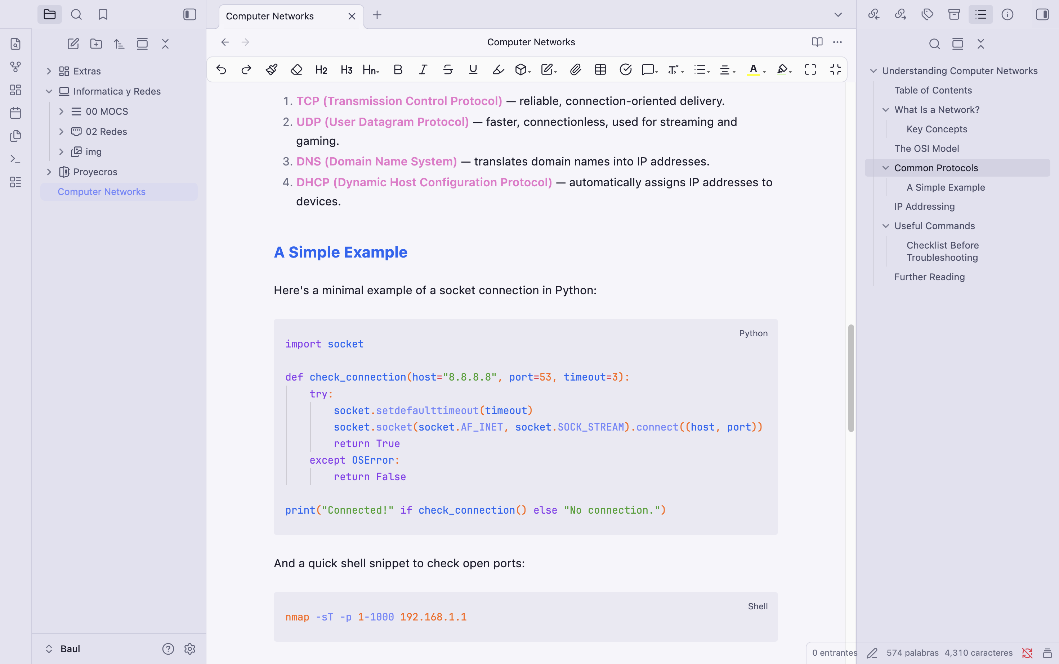This screenshot has height=664, width=1059.
Task: Toggle underline formatting
Action: pyautogui.click(x=473, y=69)
